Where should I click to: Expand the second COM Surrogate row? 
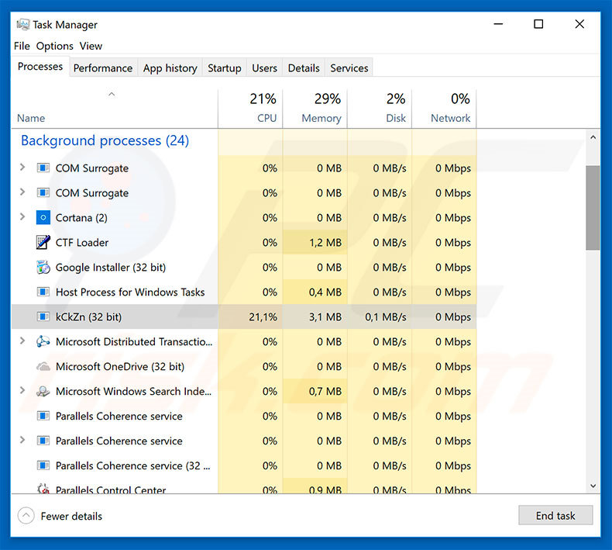[22, 192]
